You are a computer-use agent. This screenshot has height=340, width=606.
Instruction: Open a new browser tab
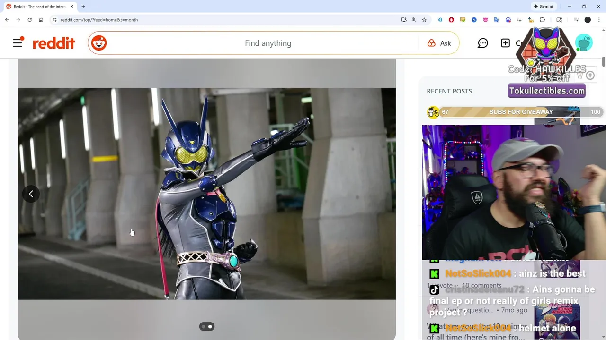tap(83, 7)
